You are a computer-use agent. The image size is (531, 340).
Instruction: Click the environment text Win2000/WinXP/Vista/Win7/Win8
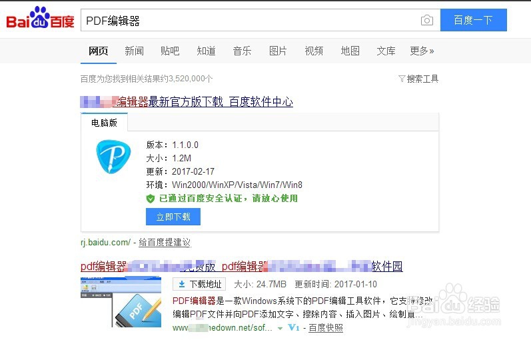pos(237,185)
